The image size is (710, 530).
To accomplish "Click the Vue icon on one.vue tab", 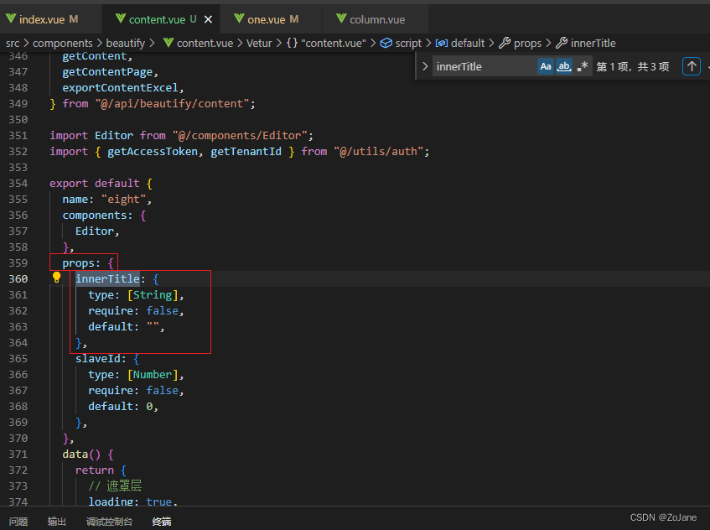I will [239, 19].
